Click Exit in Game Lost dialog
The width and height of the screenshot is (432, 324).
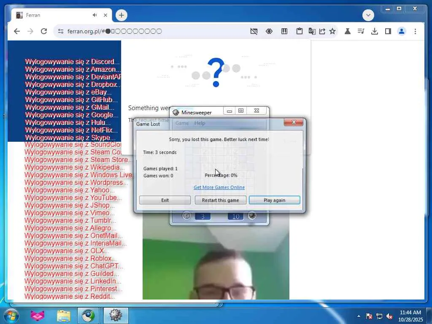(165, 200)
